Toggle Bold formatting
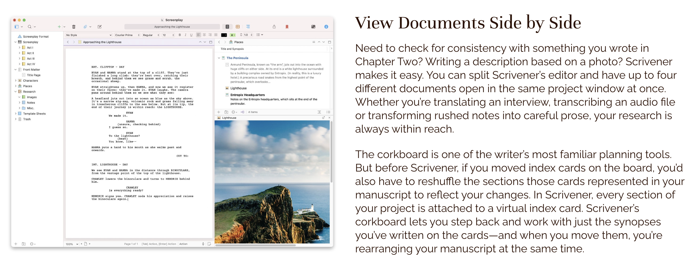This screenshot has width=696, height=267. 180,35
